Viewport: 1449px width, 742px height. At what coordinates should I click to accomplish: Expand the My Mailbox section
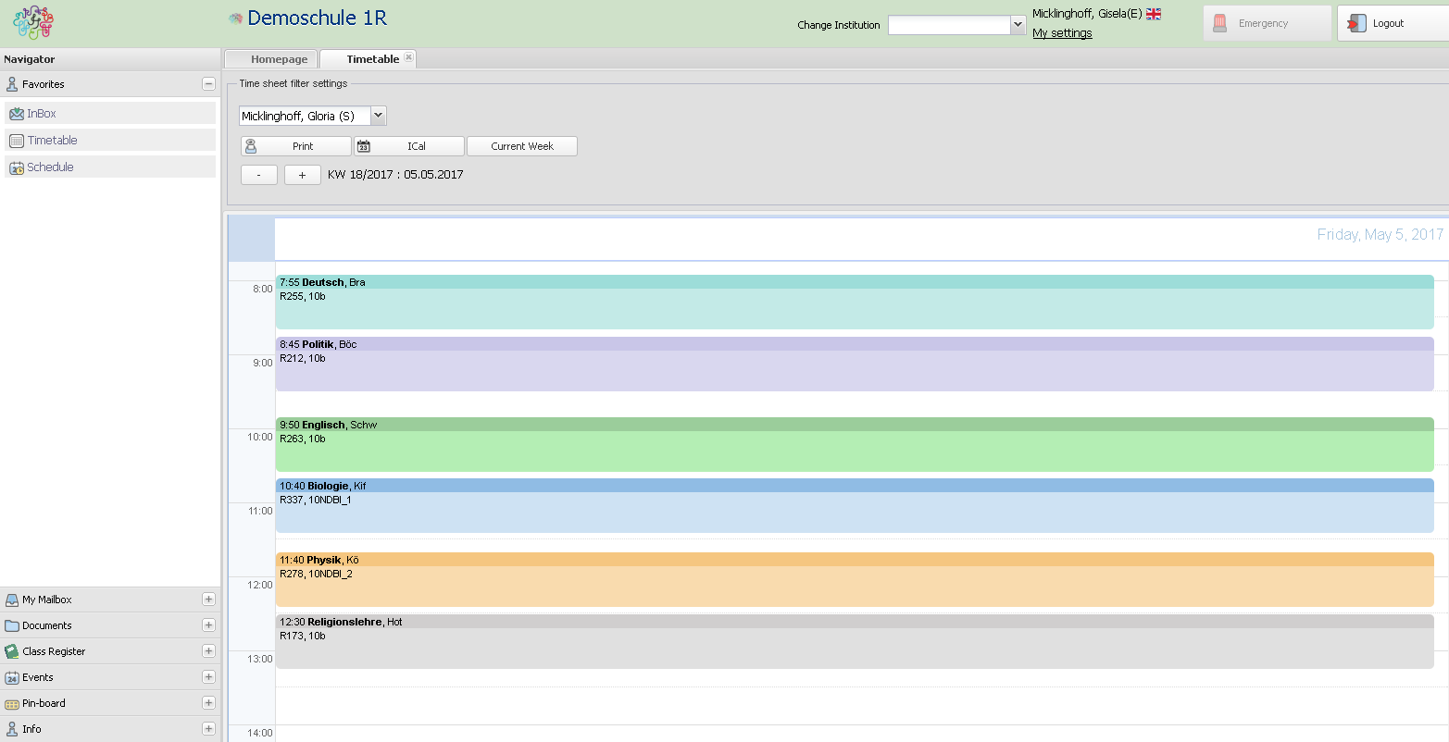[x=208, y=600]
